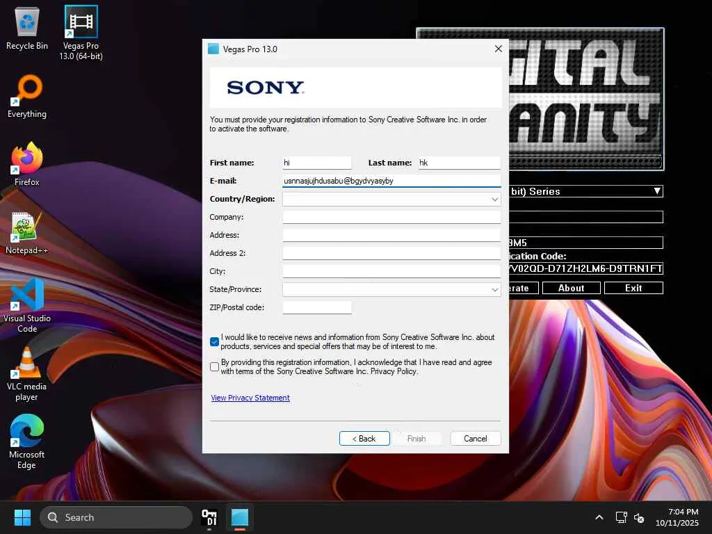The width and height of the screenshot is (712, 534).
Task: Click the Address 2 text field
Action: click(391, 253)
